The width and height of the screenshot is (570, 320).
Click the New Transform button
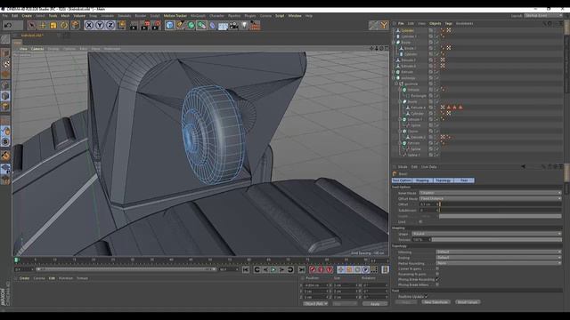pyautogui.click(x=436, y=302)
